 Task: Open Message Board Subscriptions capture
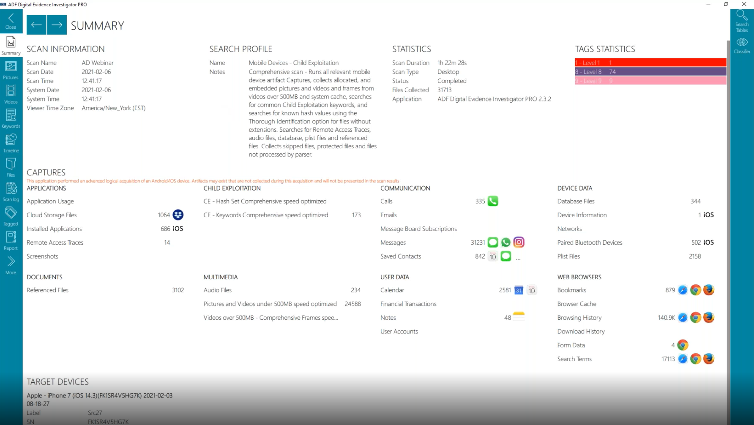(x=418, y=229)
